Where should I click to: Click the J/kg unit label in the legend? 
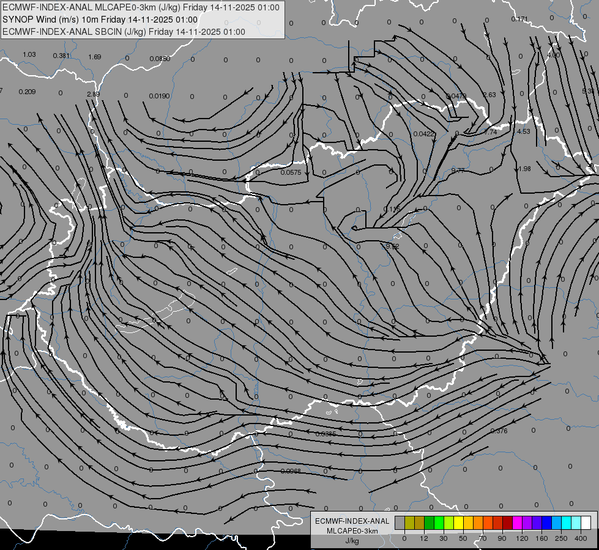[x=352, y=541]
